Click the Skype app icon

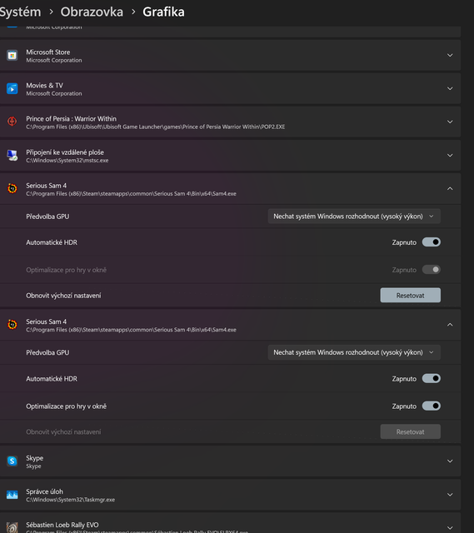coord(12,461)
